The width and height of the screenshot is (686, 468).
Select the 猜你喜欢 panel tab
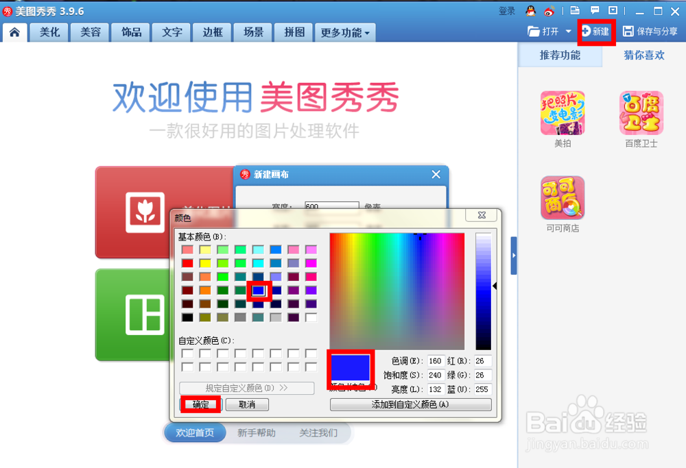click(644, 55)
